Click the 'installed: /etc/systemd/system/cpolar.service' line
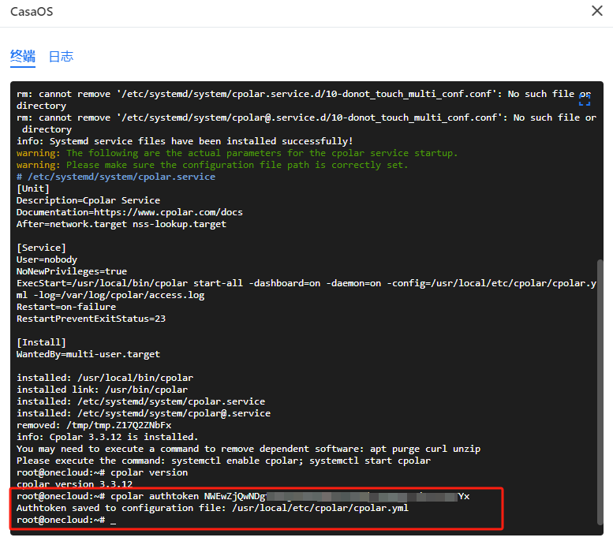 [140, 401]
